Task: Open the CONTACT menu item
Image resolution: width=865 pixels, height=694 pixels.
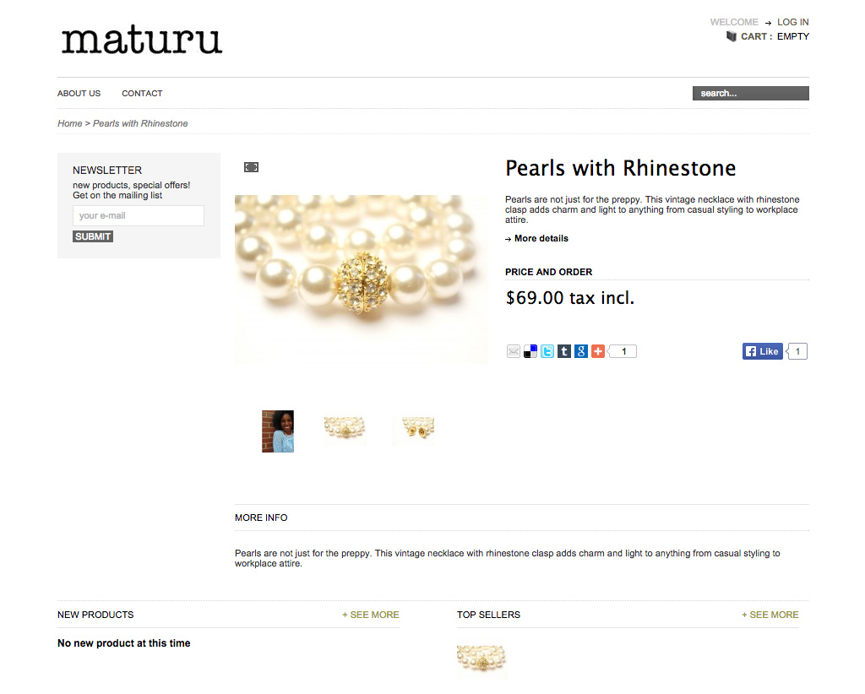Action: click(x=142, y=94)
